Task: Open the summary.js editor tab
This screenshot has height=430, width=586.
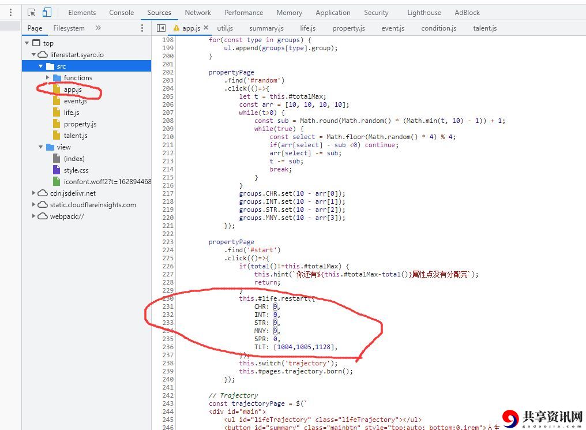Action: [x=266, y=28]
